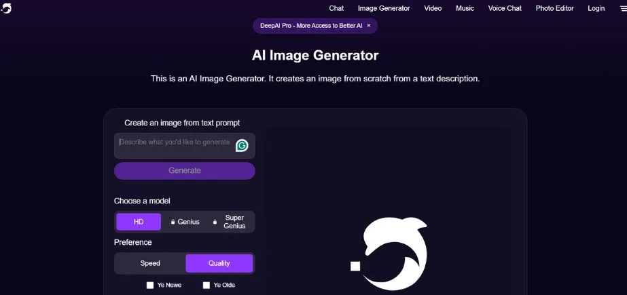Open Photo Editor from navigation
Viewport: 627px width, 295px height.
coord(554,8)
